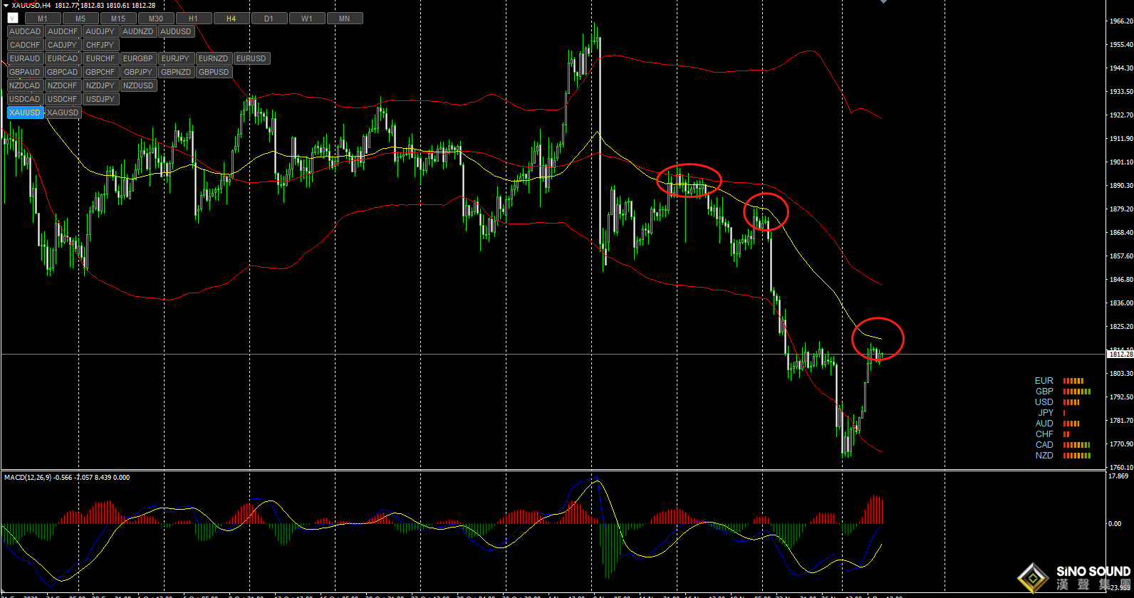Open the EURUSD chart symbol
The width and height of the screenshot is (1134, 598).
(x=251, y=58)
